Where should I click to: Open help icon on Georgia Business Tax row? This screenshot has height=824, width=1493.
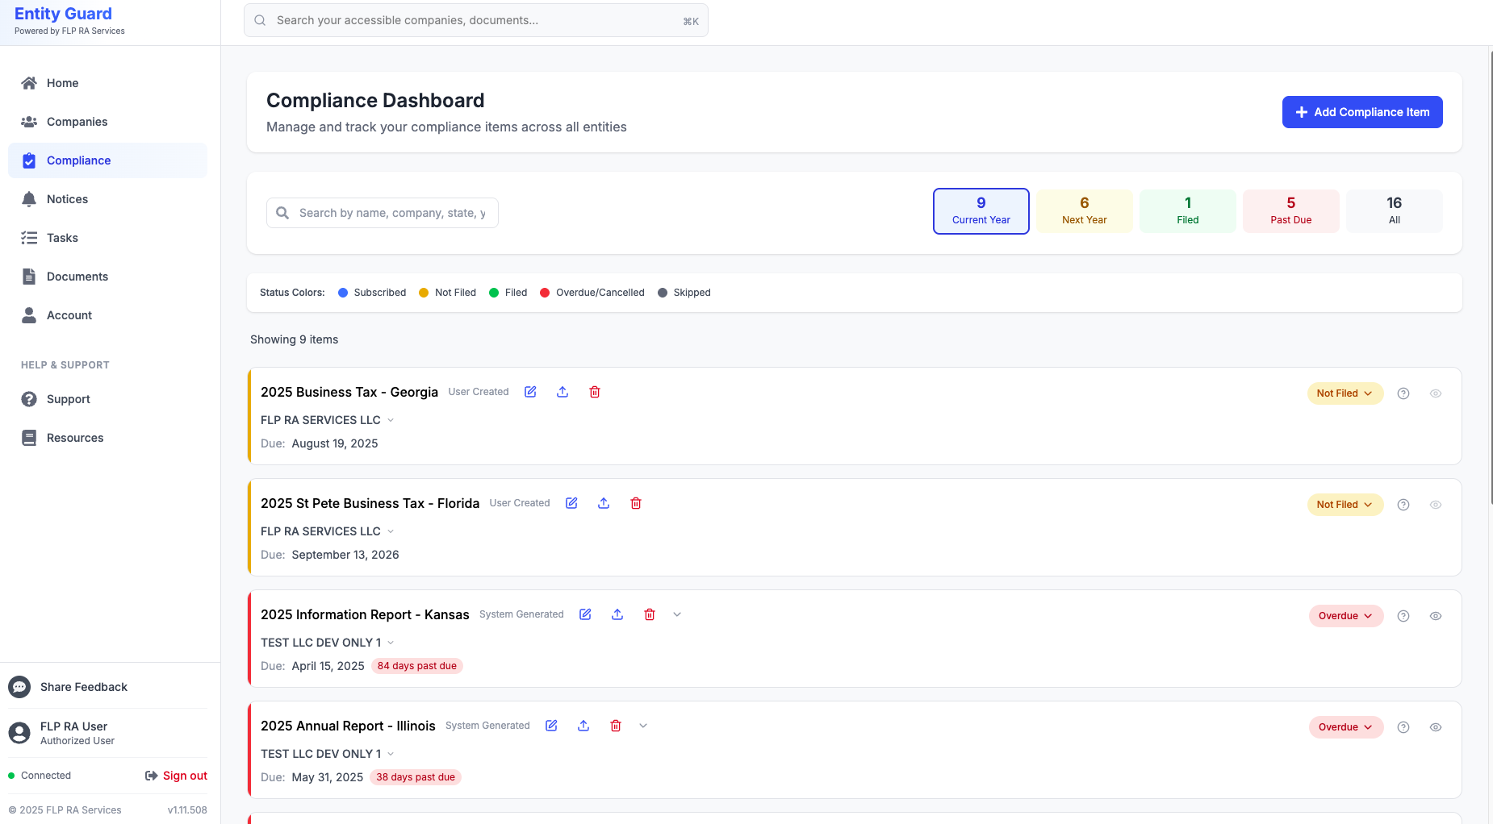(x=1403, y=393)
